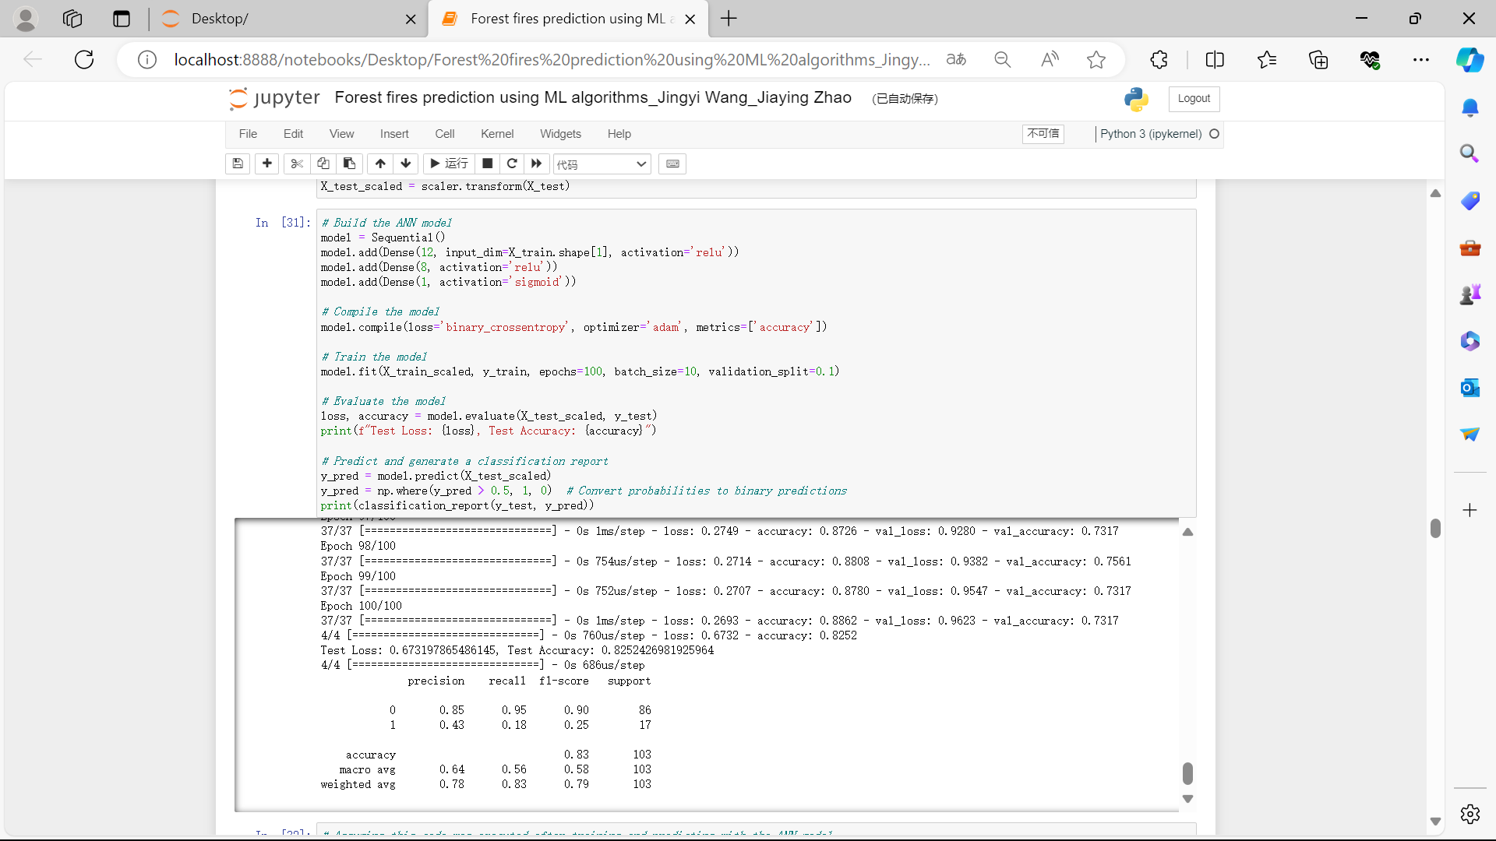Interrupt the kernel with stop icon
1496x841 pixels.
click(x=488, y=164)
